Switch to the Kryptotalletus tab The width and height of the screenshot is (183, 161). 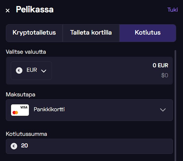point(34,33)
